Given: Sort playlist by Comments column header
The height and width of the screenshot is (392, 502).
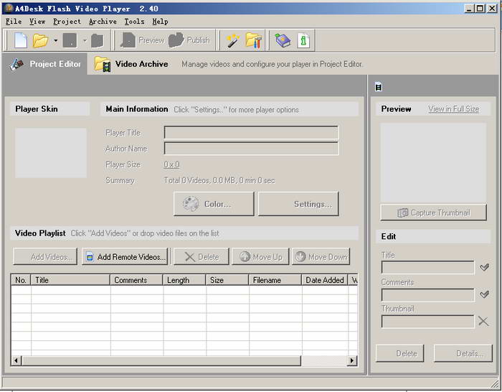Looking at the screenshot, I should coord(137,280).
